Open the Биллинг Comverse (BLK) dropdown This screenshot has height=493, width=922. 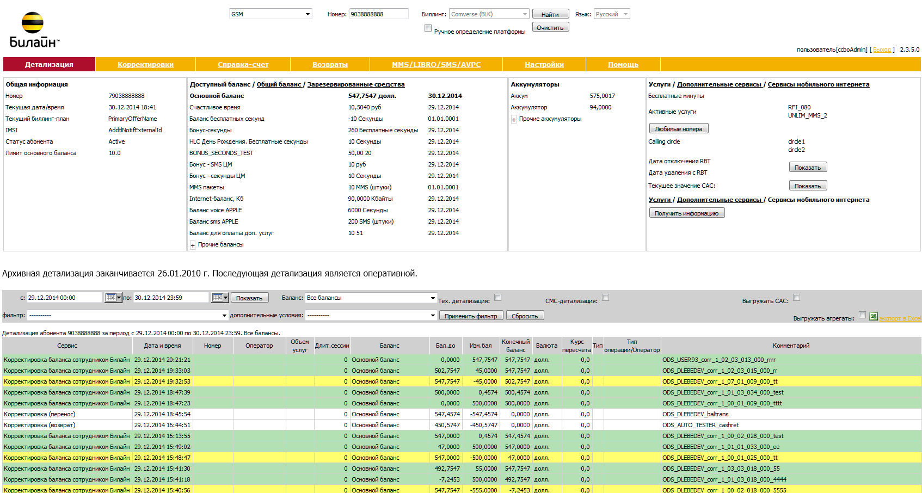489,14
